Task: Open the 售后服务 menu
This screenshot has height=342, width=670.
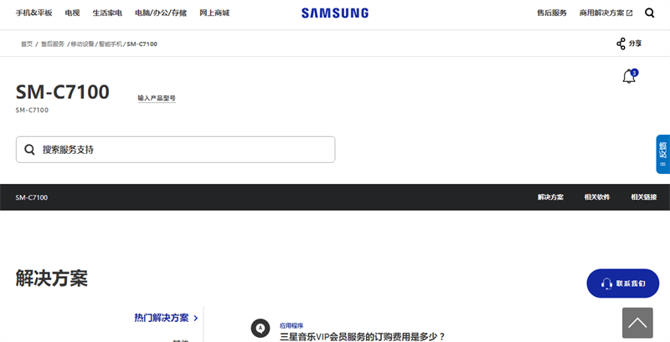Action: coord(552,13)
